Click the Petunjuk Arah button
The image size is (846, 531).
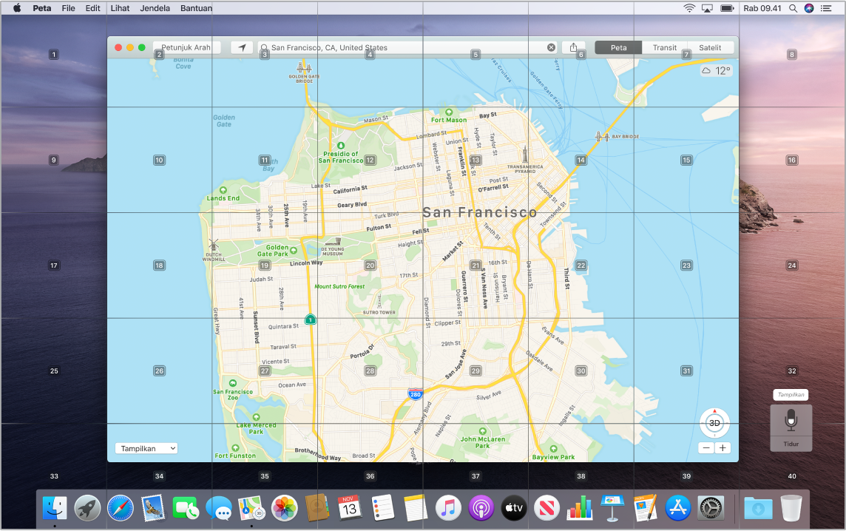tap(185, 47)
